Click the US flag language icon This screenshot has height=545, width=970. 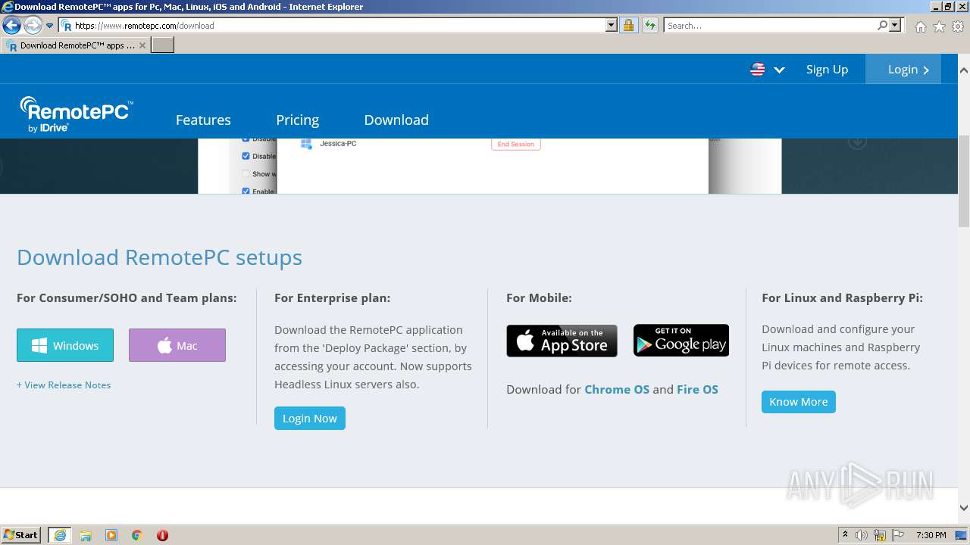click(758, 70)
